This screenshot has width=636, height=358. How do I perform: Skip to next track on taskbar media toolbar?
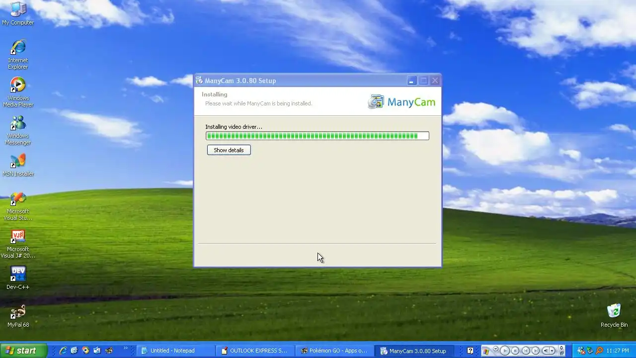tap(536, 351)
